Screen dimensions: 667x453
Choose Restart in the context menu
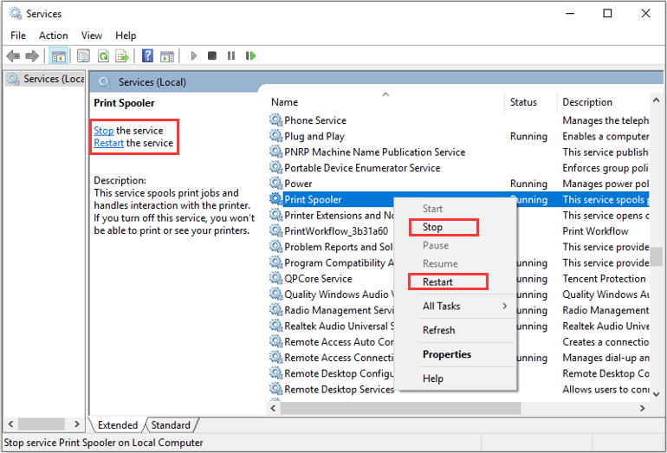[x=437, y=282]
